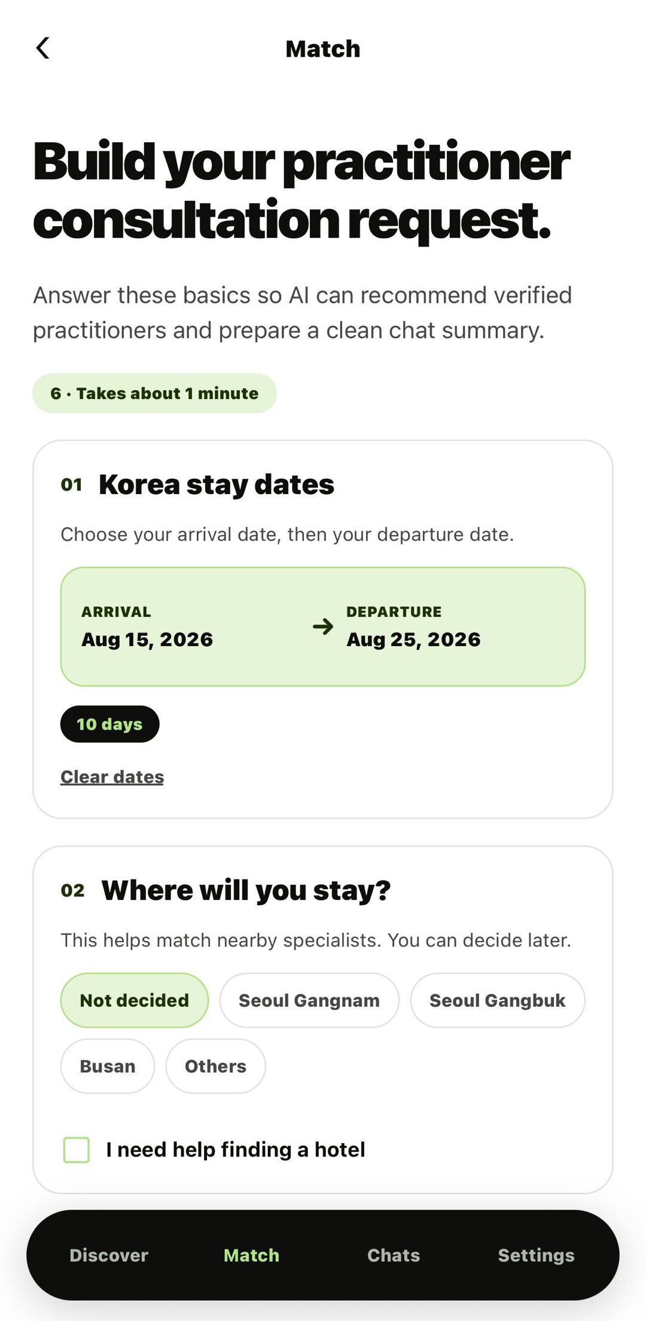
Task: Tap the 'Where will you stay?' heading
Action: 246,890
